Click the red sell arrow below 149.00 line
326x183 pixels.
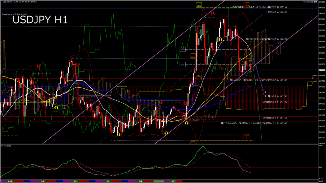pyautogui.click(x=212, y=13)
